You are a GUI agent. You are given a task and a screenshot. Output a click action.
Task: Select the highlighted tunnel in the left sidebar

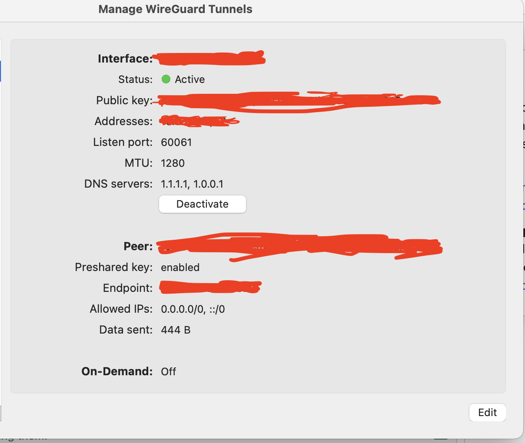click(x=1, y=71)
